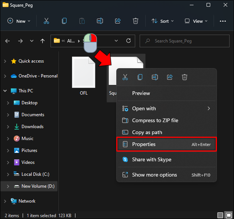The width and height of the screenshot is (234, 219).
Task: Select Compress to ZIP file
Action: (x=166, y=120)
